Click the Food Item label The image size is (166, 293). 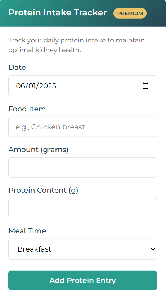point(27,109)
